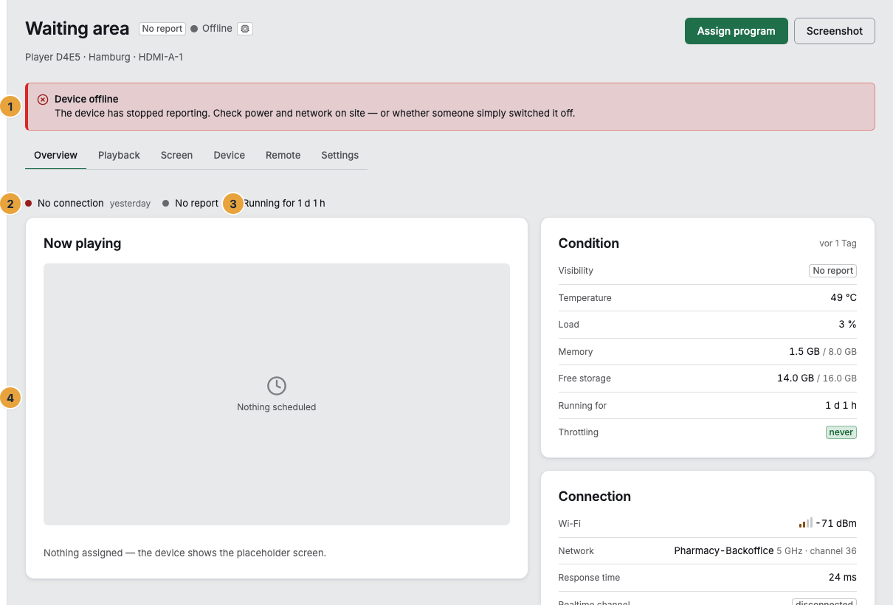The height and width of the screenshot is (605, 893).
Task: Click the Now playing preview placeholder area
Action: 277,394
